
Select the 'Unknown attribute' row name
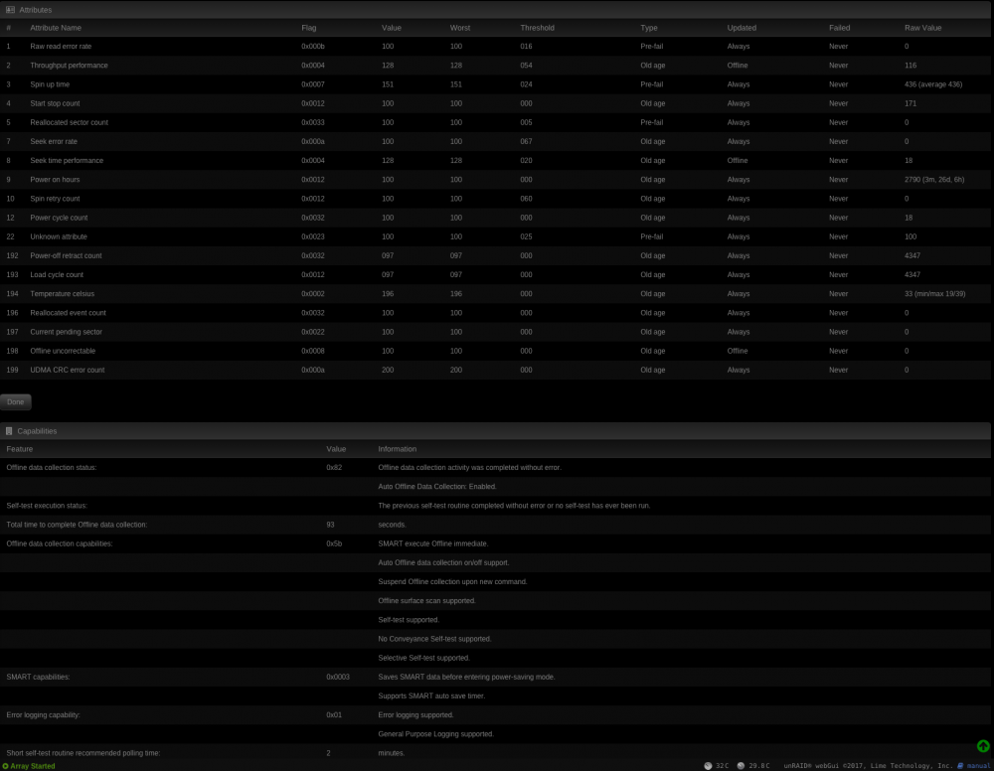(59, 236)
